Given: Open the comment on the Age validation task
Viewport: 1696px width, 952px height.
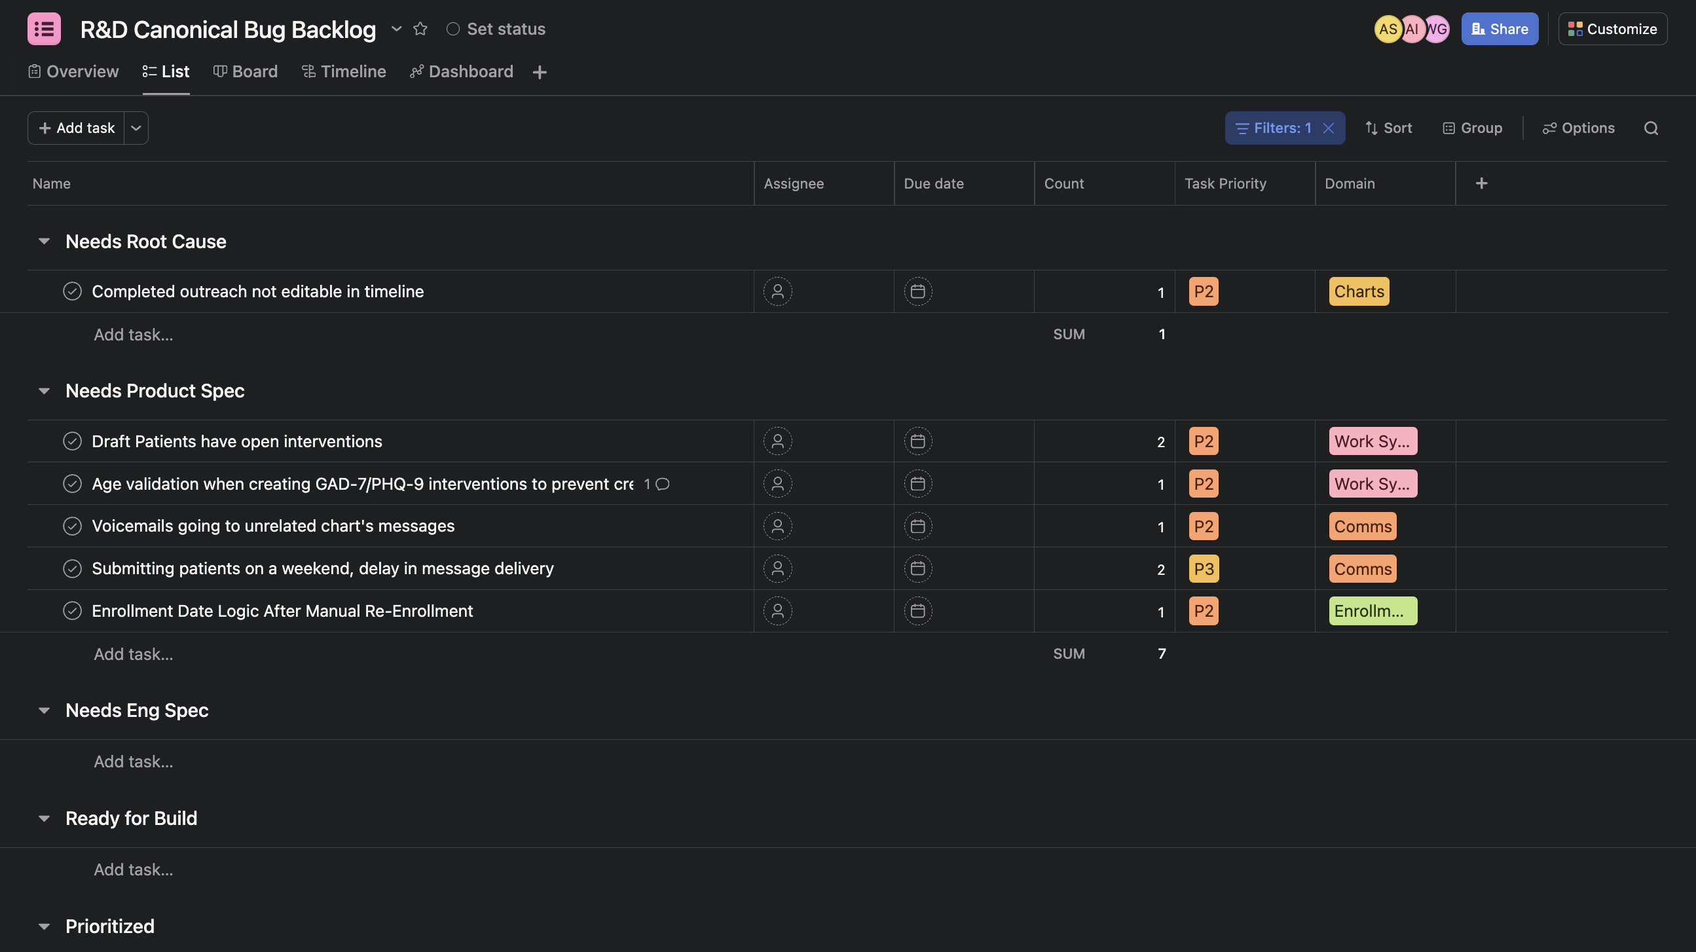Looking at the screenshot, I should tap(662, 484).
